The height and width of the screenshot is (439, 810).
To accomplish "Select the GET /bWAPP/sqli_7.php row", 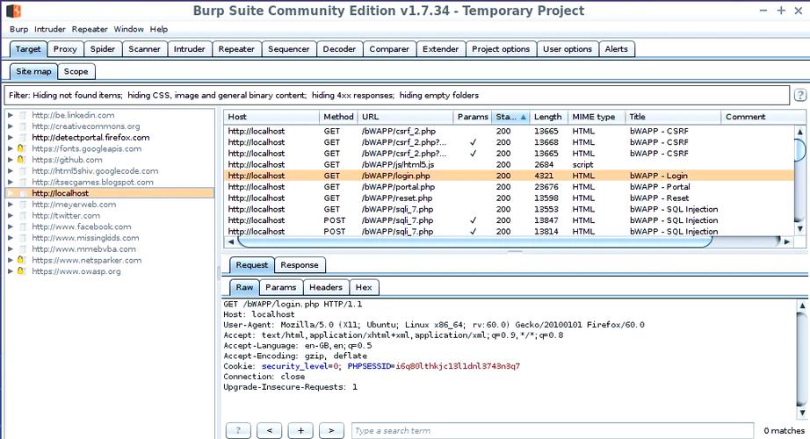I will tap(509, 209).
